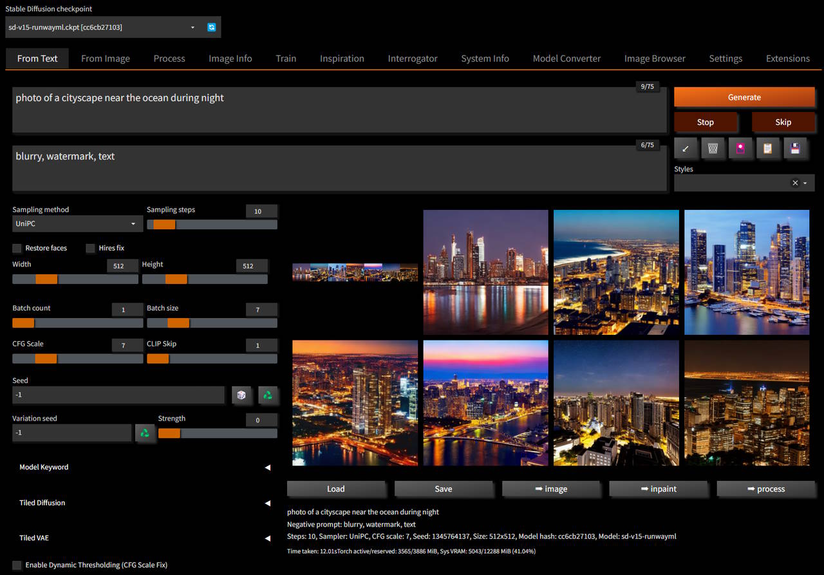
Task: Adjust the CFG Scale slider
Action: click(78, 359)
